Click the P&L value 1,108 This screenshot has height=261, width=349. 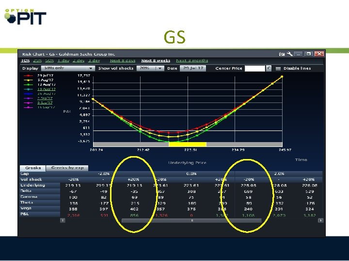[x=248, y=215]
